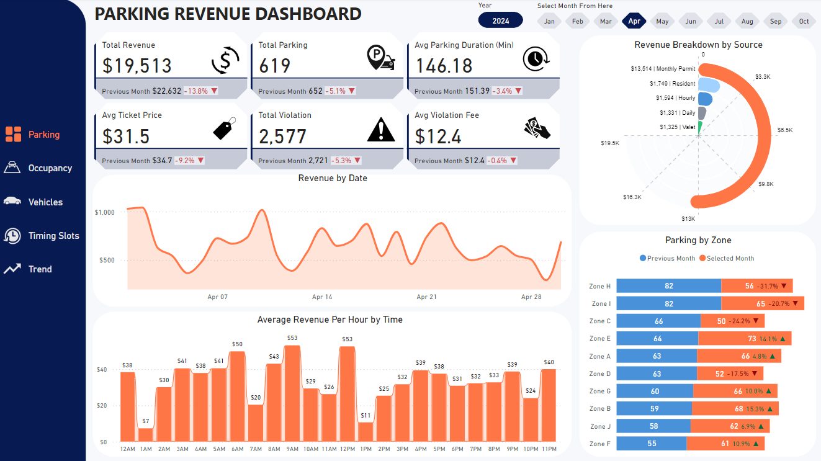Click the Apr 14 axis label
821x461 pixels.
point(322,297)
